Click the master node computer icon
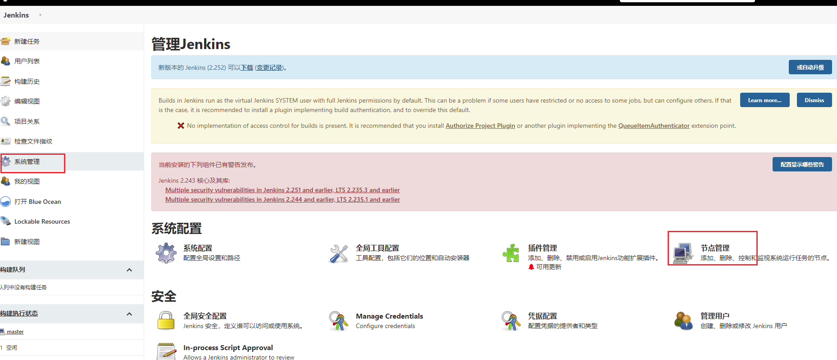This screenshot has height=360, width=837. (x=3, y=332)
